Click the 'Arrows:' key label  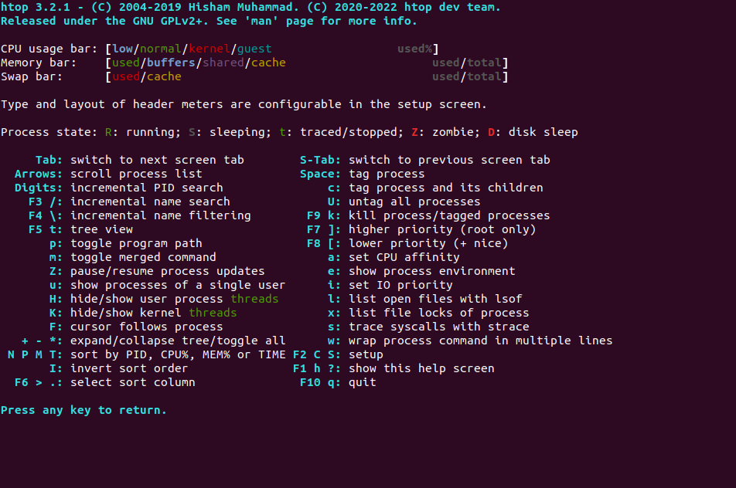(39, 174)
